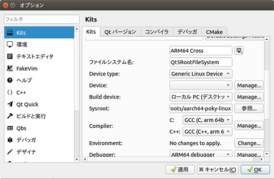The height and width of the screenshot is (179, 274).
Task: Click Manage button next to Device
Action: [x=249, y=86]
